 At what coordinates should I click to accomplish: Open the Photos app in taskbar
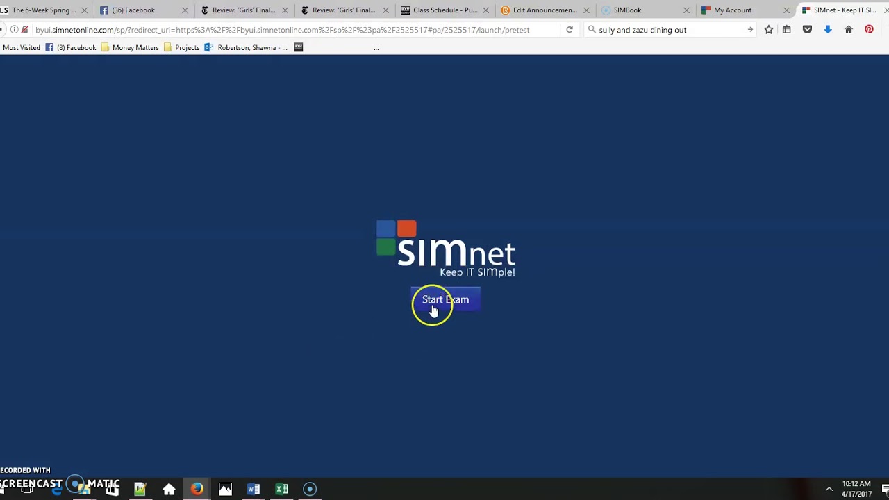pos(225,489)
